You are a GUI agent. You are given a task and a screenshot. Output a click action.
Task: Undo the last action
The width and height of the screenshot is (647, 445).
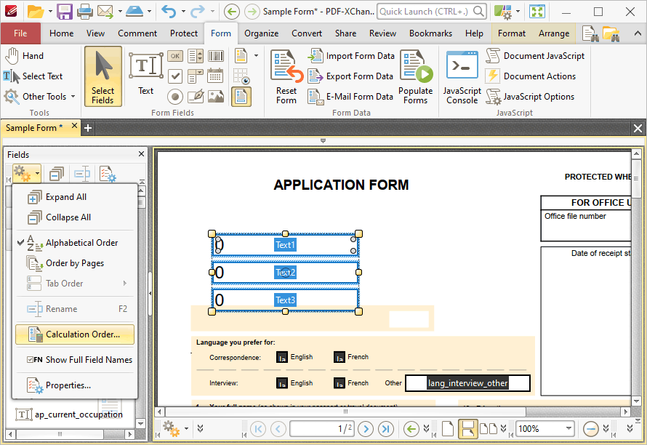(x=169, y=12)
